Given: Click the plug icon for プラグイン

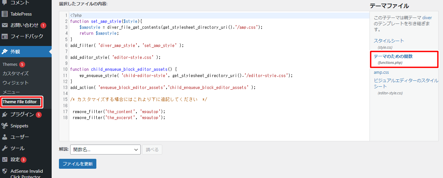Looking at the screenshot, I should coord(5,114).
